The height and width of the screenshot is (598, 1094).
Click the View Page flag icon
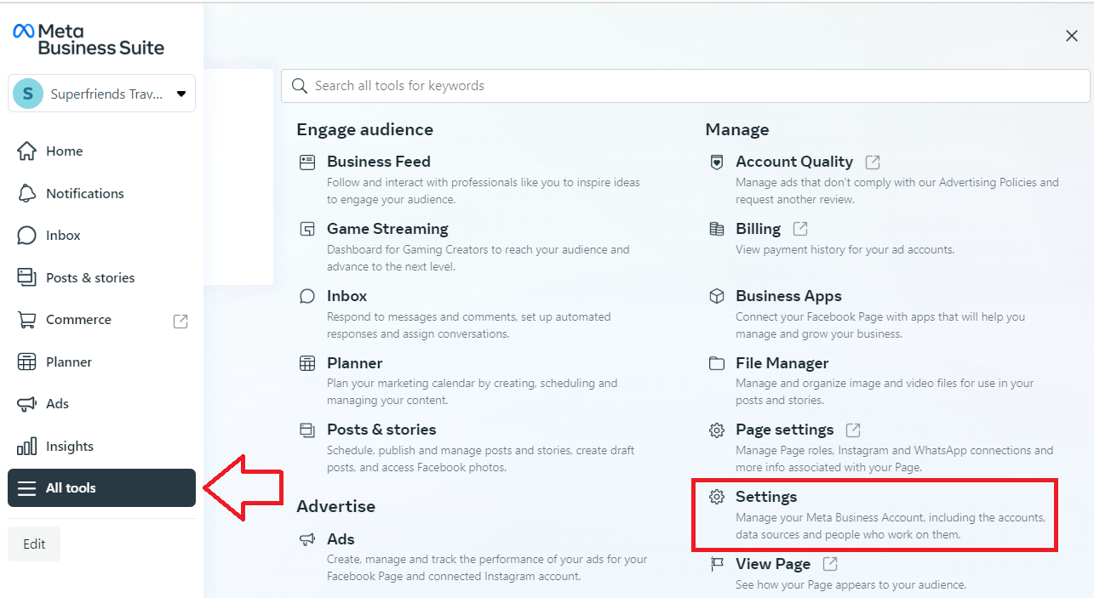[717, 564]
